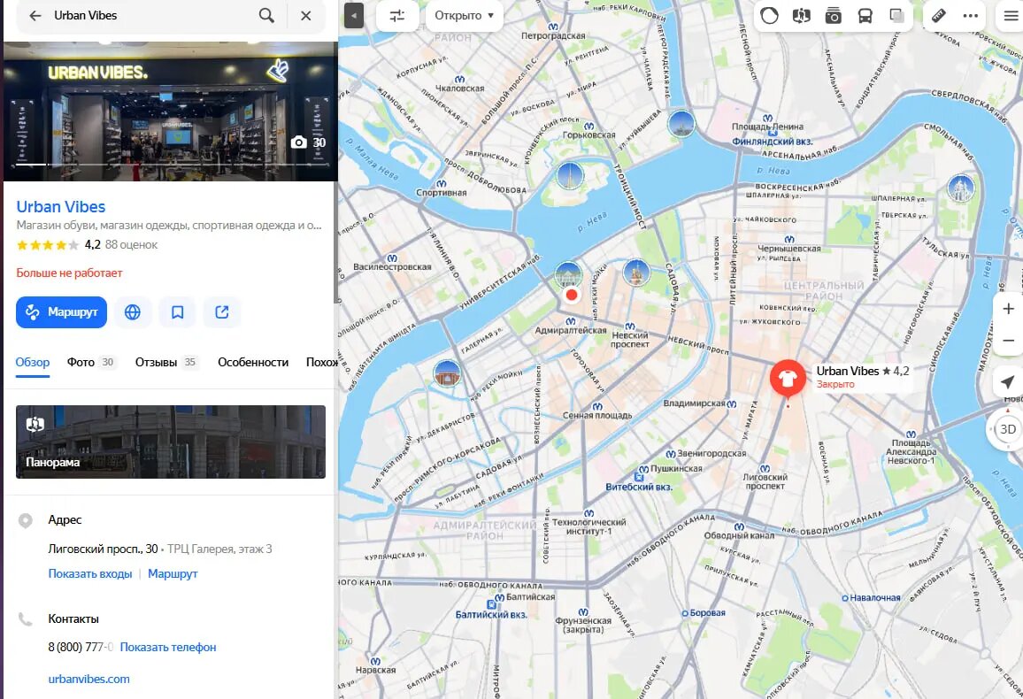Viewport: 1023px width, 699px height.
Task: Click the address "Лиговский просп., 30"
Action: point(103,549)
